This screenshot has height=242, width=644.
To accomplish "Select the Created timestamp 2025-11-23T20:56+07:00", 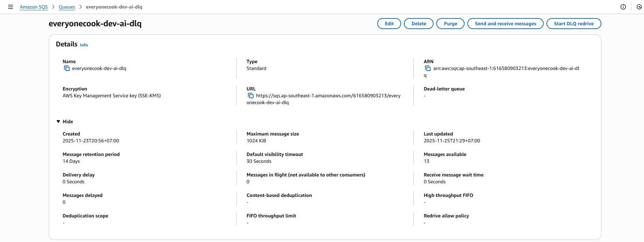I will (91, 141).
